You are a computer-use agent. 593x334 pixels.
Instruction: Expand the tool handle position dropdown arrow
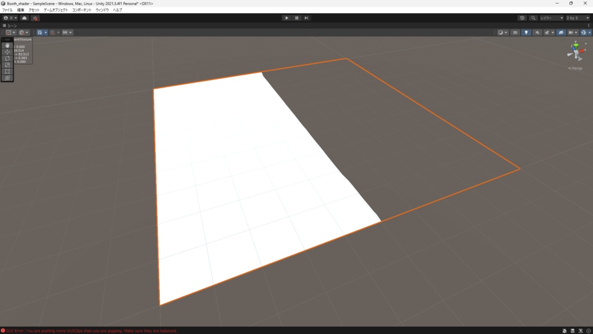point(14,32)
